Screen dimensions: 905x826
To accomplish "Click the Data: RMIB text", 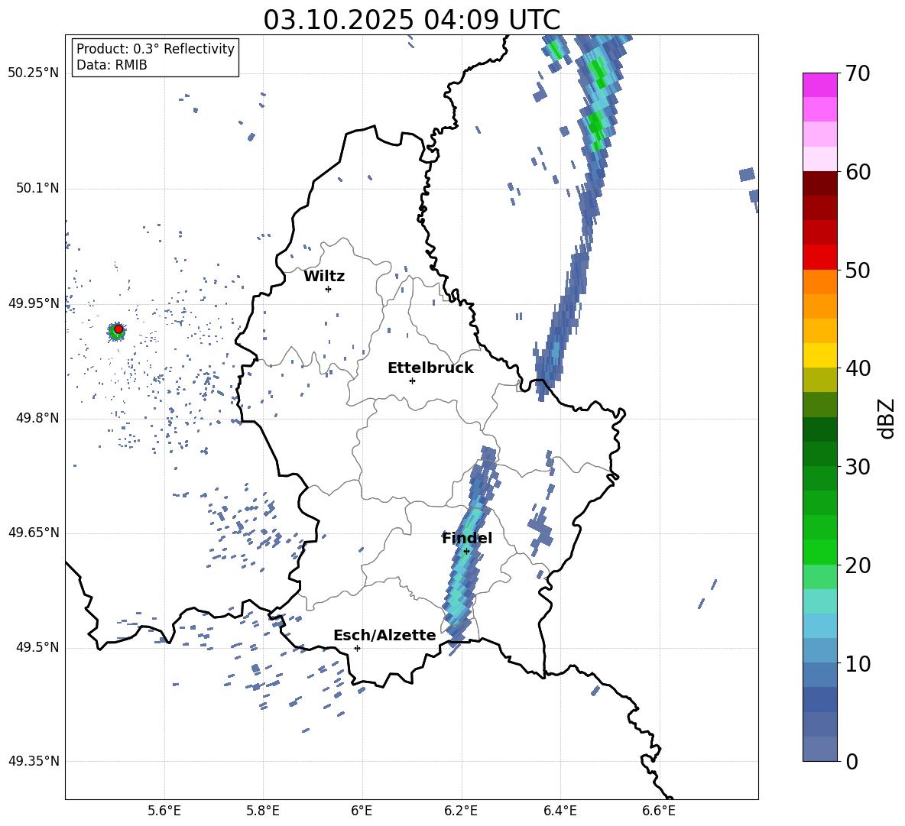I will [x=112, y=65].
